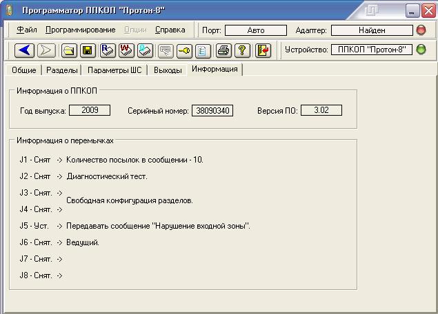Viewport: 438px width, 314px height.
Task: Click the green device status indicator
Action: pos(421,50)
